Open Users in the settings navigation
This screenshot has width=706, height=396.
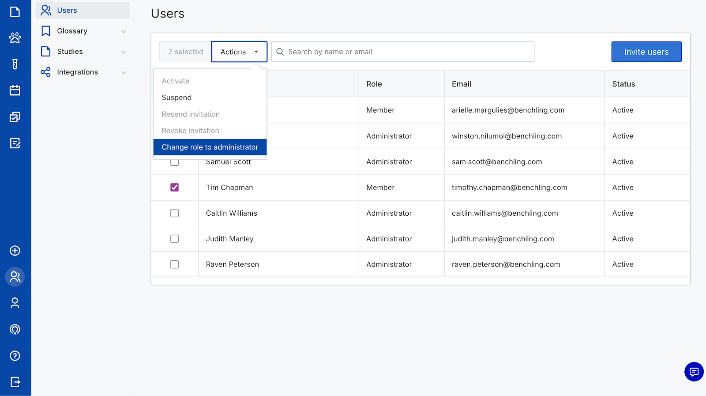(x=67, y=10)
